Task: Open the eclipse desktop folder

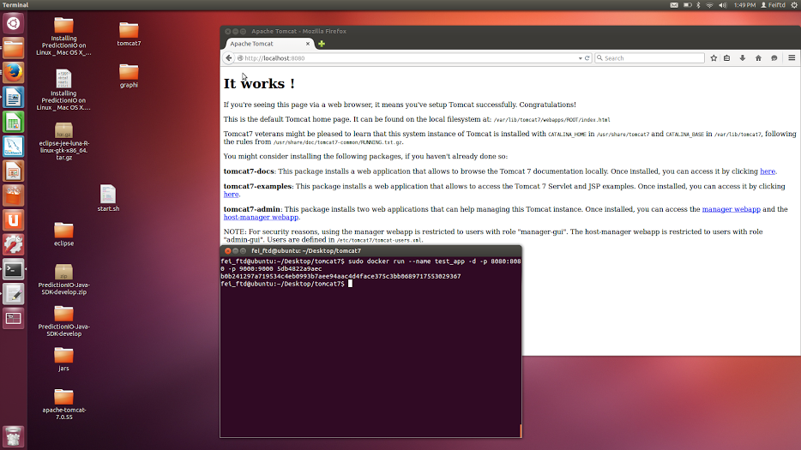Action: point(63,234)
